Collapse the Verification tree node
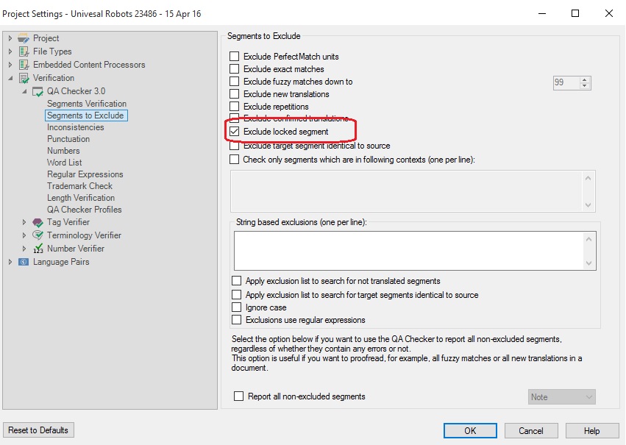Screen dimensions: 626x445 (10, 78)
